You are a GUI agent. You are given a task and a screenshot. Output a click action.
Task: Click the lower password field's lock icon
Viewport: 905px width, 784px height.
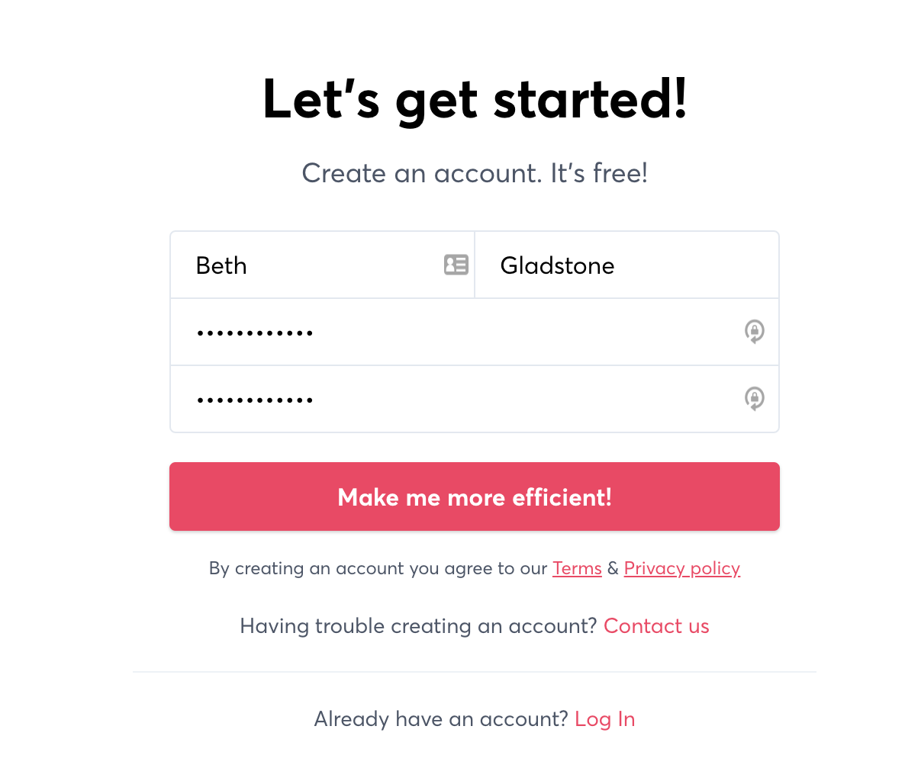[x=754, y=399]
